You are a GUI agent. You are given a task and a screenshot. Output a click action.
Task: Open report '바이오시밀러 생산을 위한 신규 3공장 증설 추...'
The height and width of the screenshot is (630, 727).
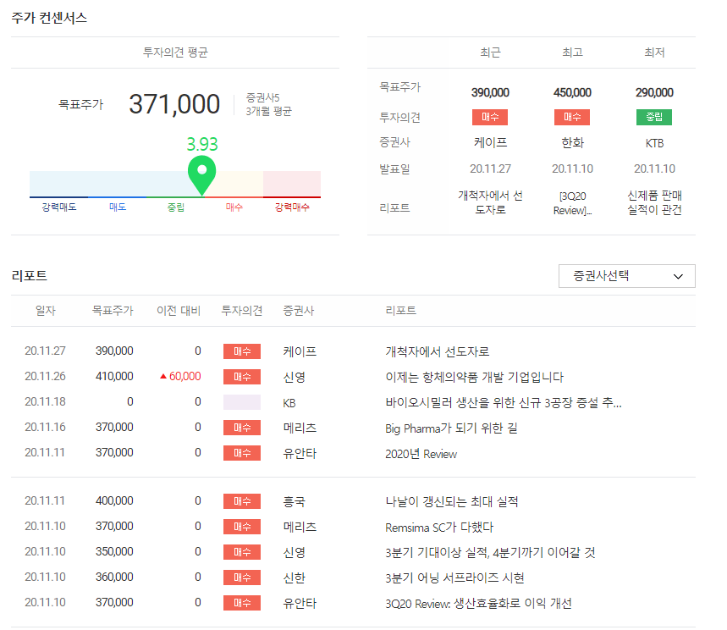tap(504, 402)
